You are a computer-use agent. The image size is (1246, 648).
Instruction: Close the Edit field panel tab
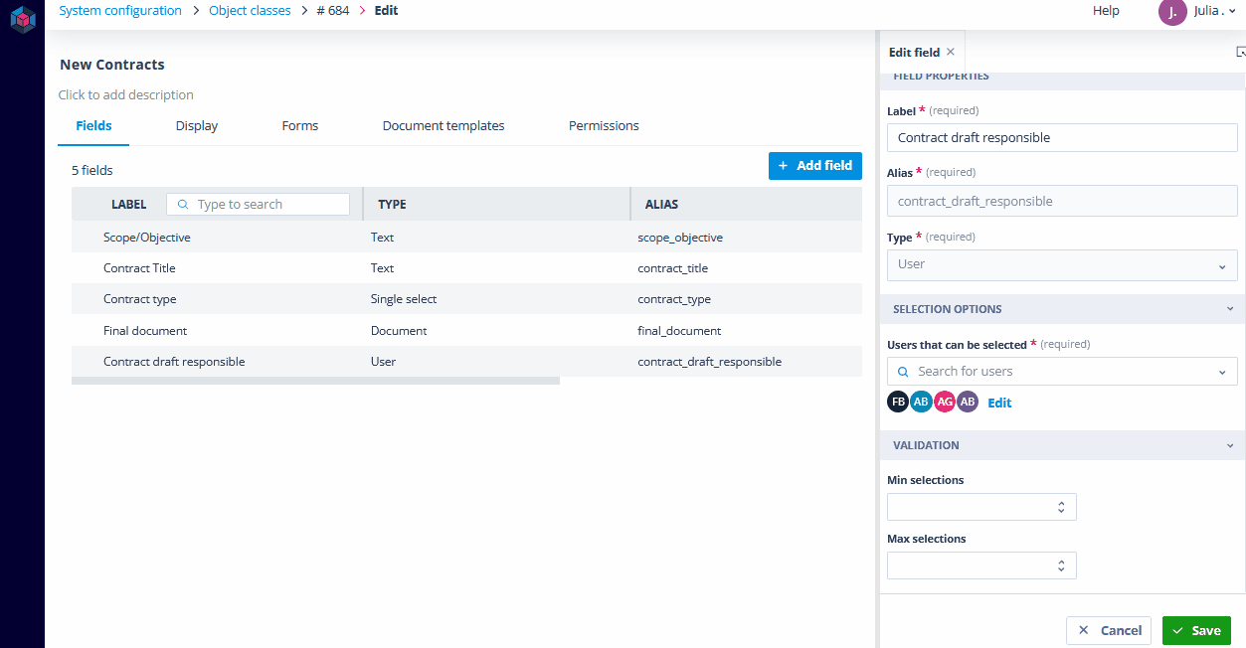tap(951, 53)
